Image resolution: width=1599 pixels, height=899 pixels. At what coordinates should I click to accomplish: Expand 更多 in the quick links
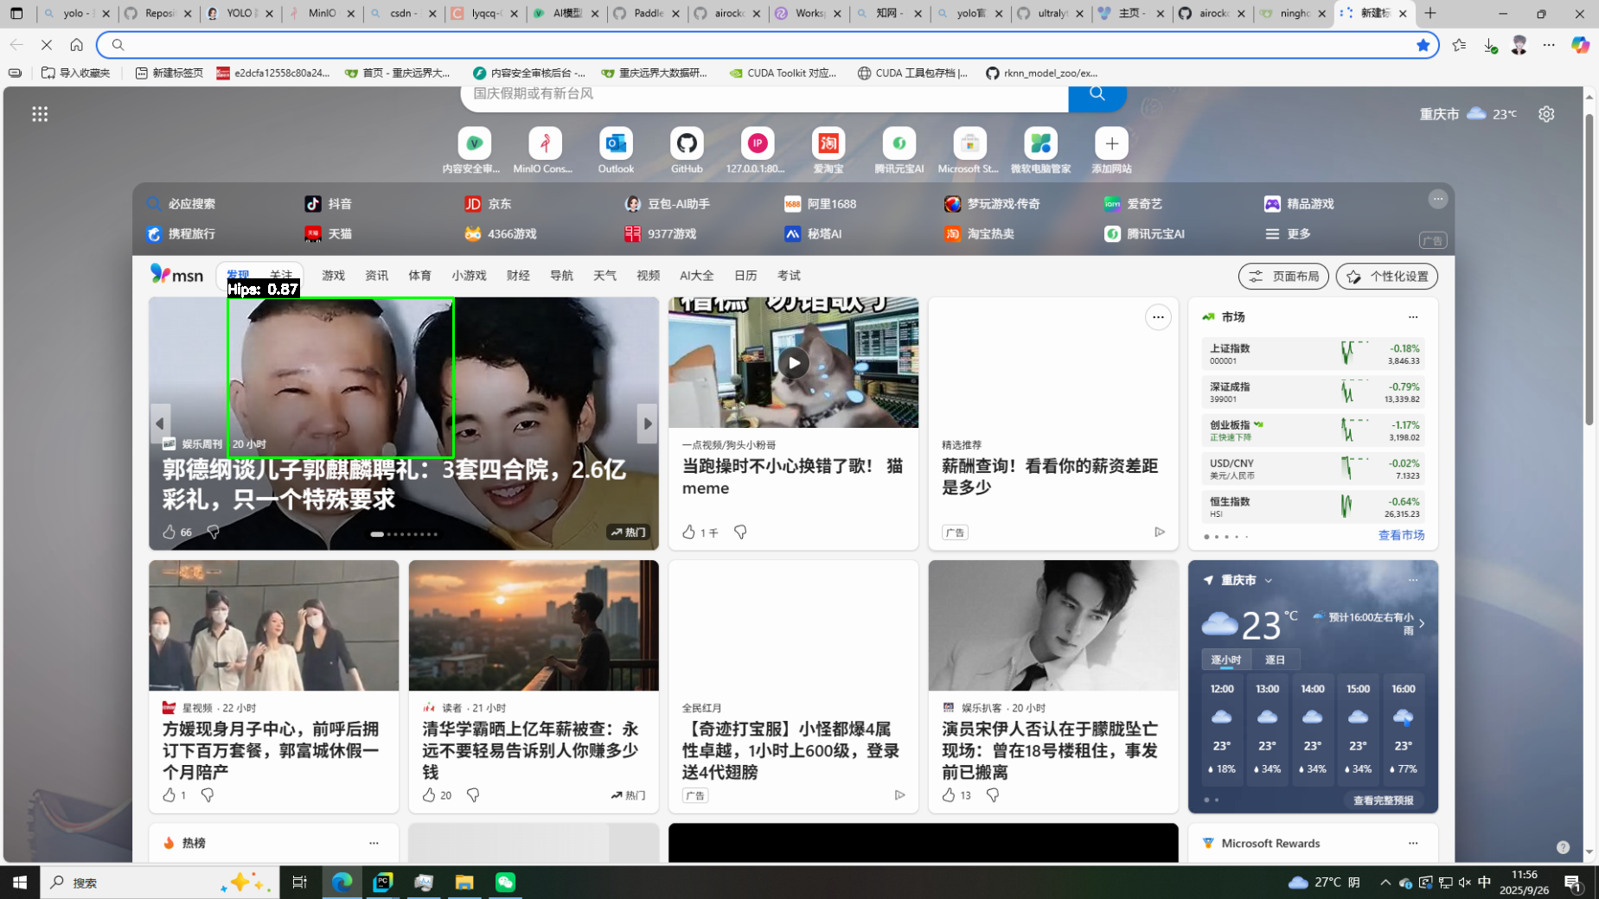1288,234
